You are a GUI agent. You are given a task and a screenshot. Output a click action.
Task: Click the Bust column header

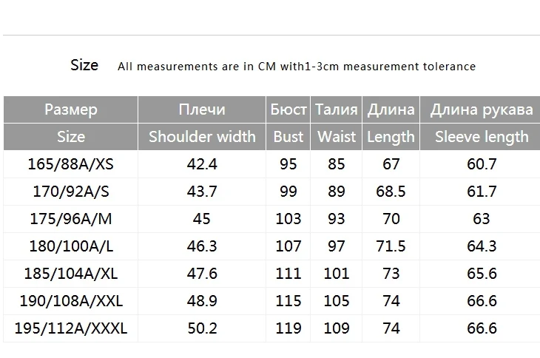click(x=288, y=137)
